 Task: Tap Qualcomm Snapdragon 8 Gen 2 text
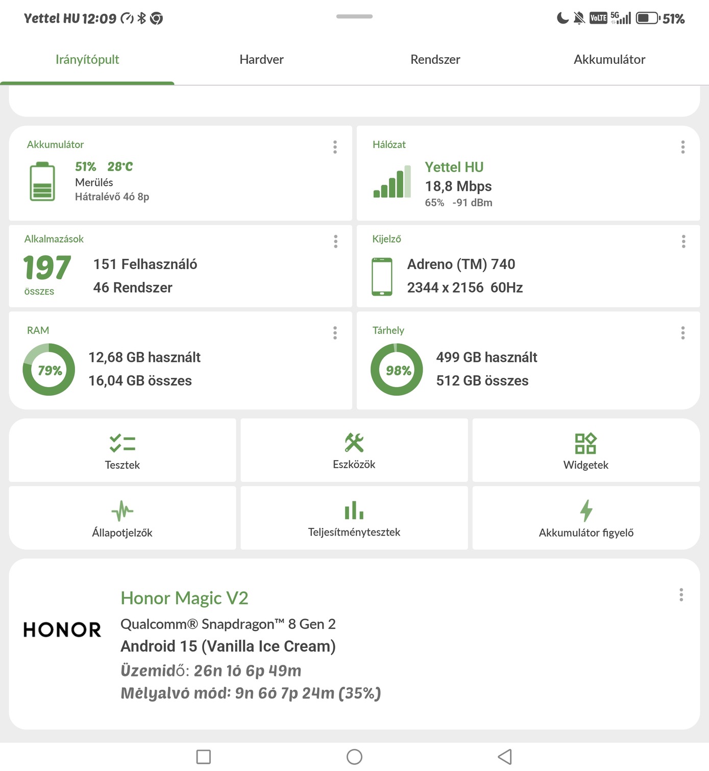pos(228,624)
